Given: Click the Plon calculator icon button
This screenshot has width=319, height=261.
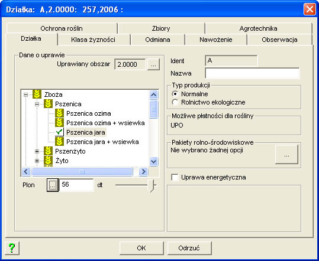Looking at the screenshot, I should point(53,185).
